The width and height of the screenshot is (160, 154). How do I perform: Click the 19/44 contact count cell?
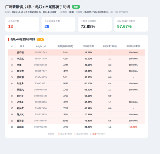click(x=65, y=65)
